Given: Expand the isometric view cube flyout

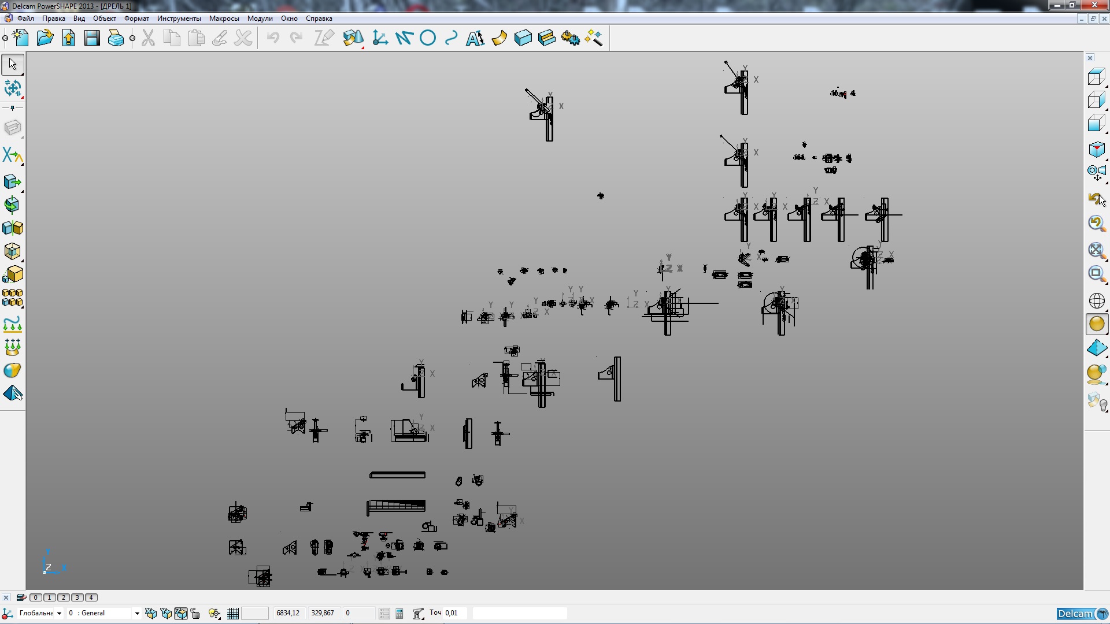Looking at the screenshot, I should click(1097, 150).
